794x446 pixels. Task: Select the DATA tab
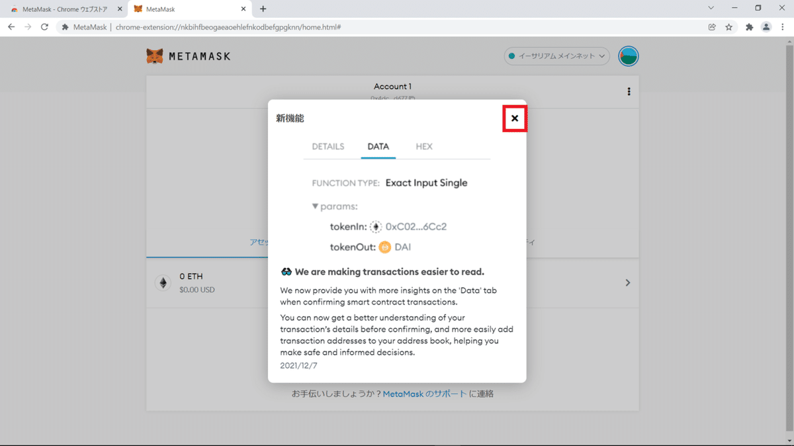(378, 147)
